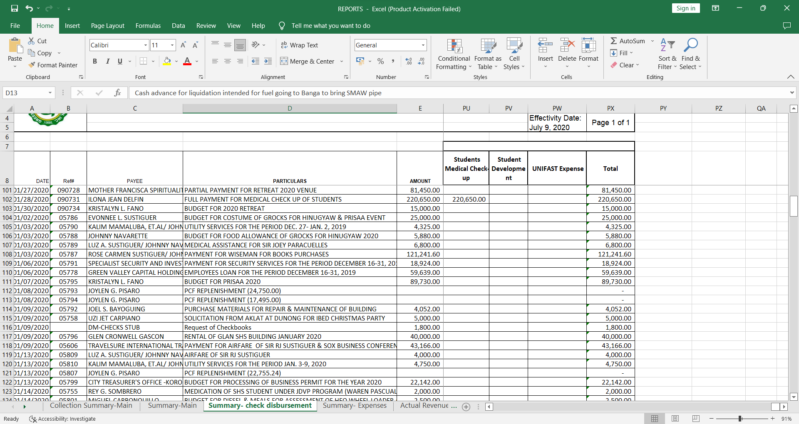The height and width of the screenshot is (424, 799).
Task: Click the Save icon in title bar
Action: (15, 8)
